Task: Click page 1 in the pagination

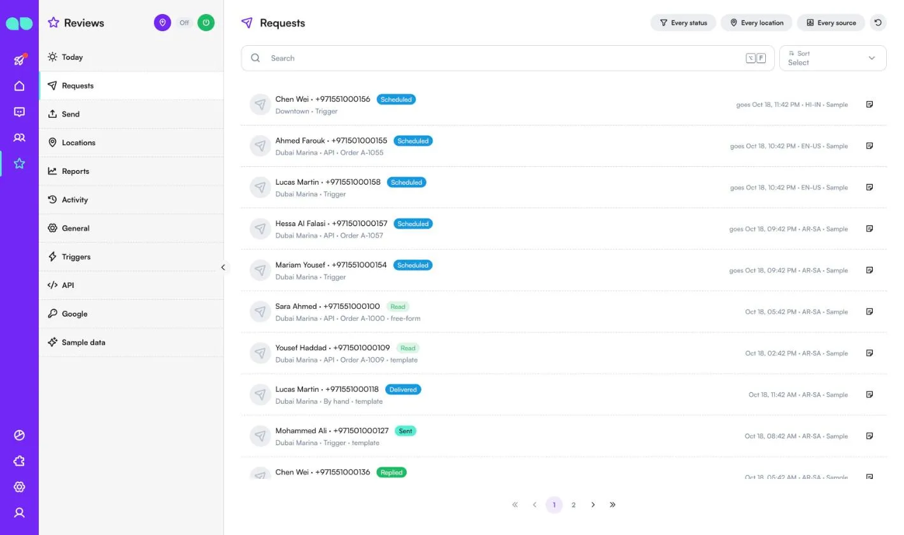Action: coord(554,505)
